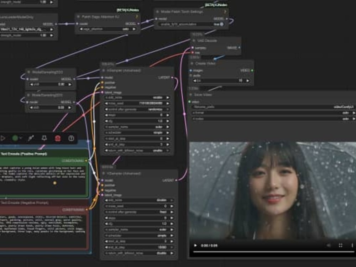This screenshot has height=267, width=356.
Task: Open the codec dropdown in Save Video
Action: 273,119
